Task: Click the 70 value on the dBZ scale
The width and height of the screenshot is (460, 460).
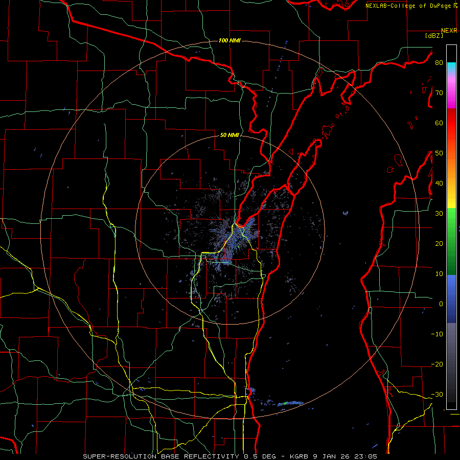Action: tap(439, 93)
